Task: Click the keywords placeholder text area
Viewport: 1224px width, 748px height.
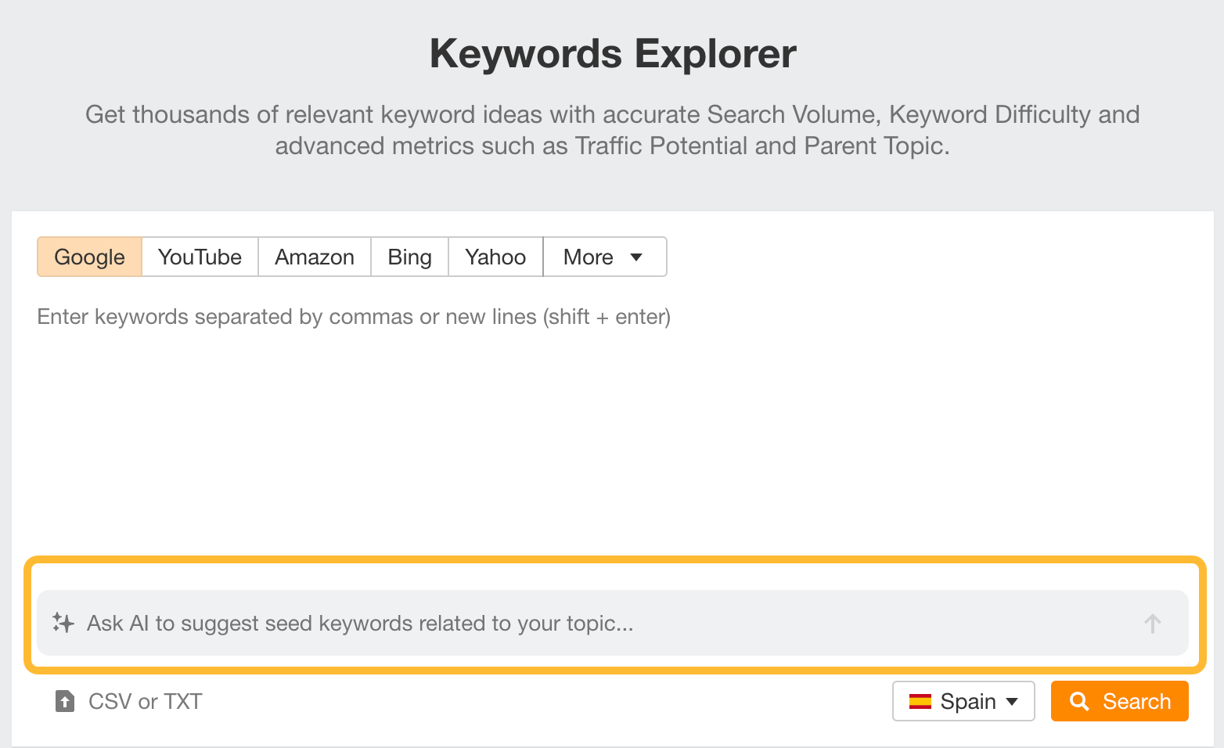Action: point(353,317)
